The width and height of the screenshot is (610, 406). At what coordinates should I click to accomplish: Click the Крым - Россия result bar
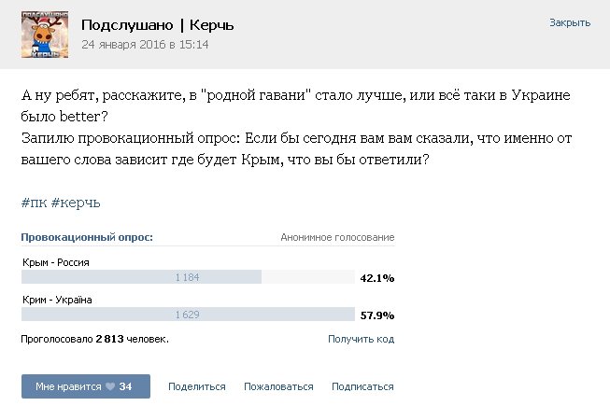(188, 277)
